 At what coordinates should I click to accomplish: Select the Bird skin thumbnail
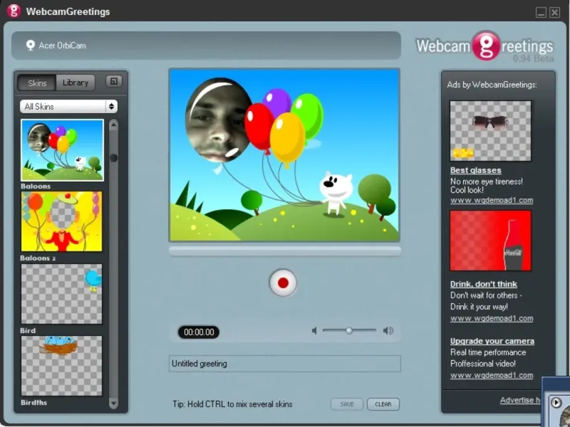[x=61, y=294]
